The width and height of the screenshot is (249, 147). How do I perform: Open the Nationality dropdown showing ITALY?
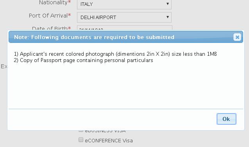(x=124, y=4)
